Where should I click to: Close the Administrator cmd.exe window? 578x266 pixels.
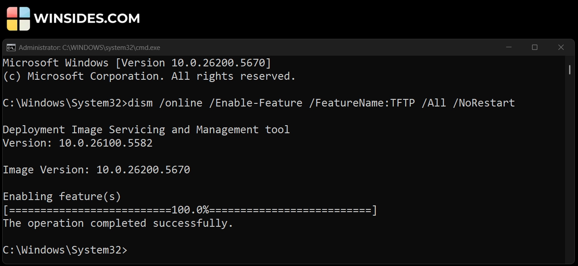click(561, 47)
